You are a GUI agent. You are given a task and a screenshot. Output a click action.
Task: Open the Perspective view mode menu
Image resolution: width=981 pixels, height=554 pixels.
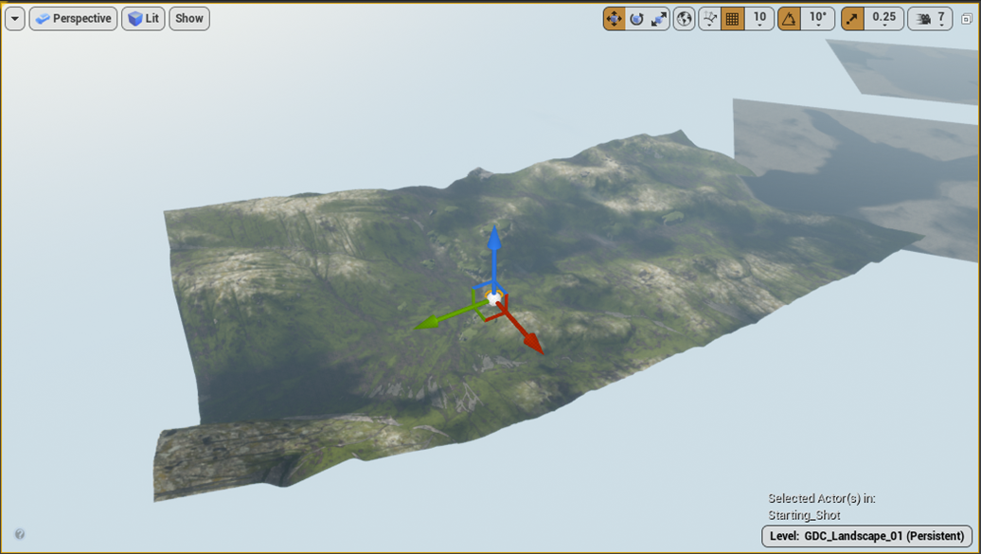coord(73,19)
